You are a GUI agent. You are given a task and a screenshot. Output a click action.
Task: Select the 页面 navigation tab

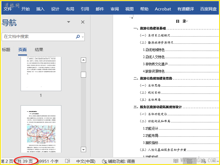point(23,50)
